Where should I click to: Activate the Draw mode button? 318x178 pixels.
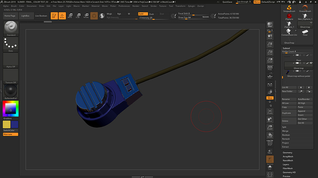click(62, 16)
